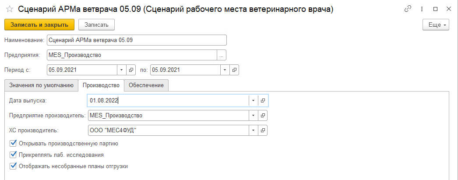Toggle Открывать производственную партию checkbox
This screenshot has height=180, width=458.
pyautogui.click(x=12, y=143)
